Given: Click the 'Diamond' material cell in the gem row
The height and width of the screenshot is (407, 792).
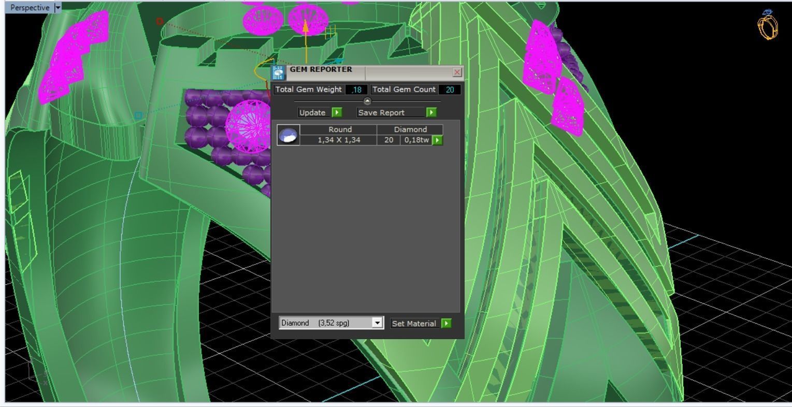Looking at the screenshot, I should (x=410, y=129).
